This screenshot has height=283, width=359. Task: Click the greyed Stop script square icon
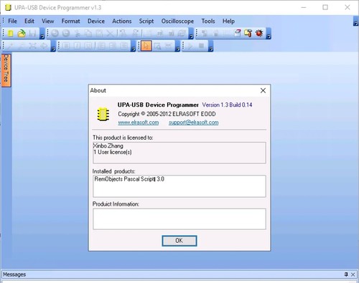click(201, 46)
